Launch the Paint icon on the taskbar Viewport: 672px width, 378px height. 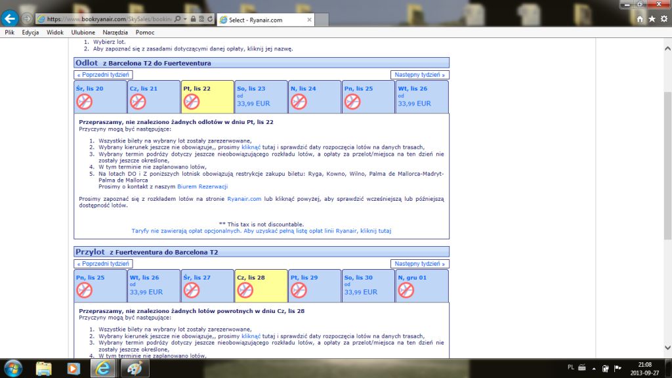pyautogui.click(x=135, y=369)
